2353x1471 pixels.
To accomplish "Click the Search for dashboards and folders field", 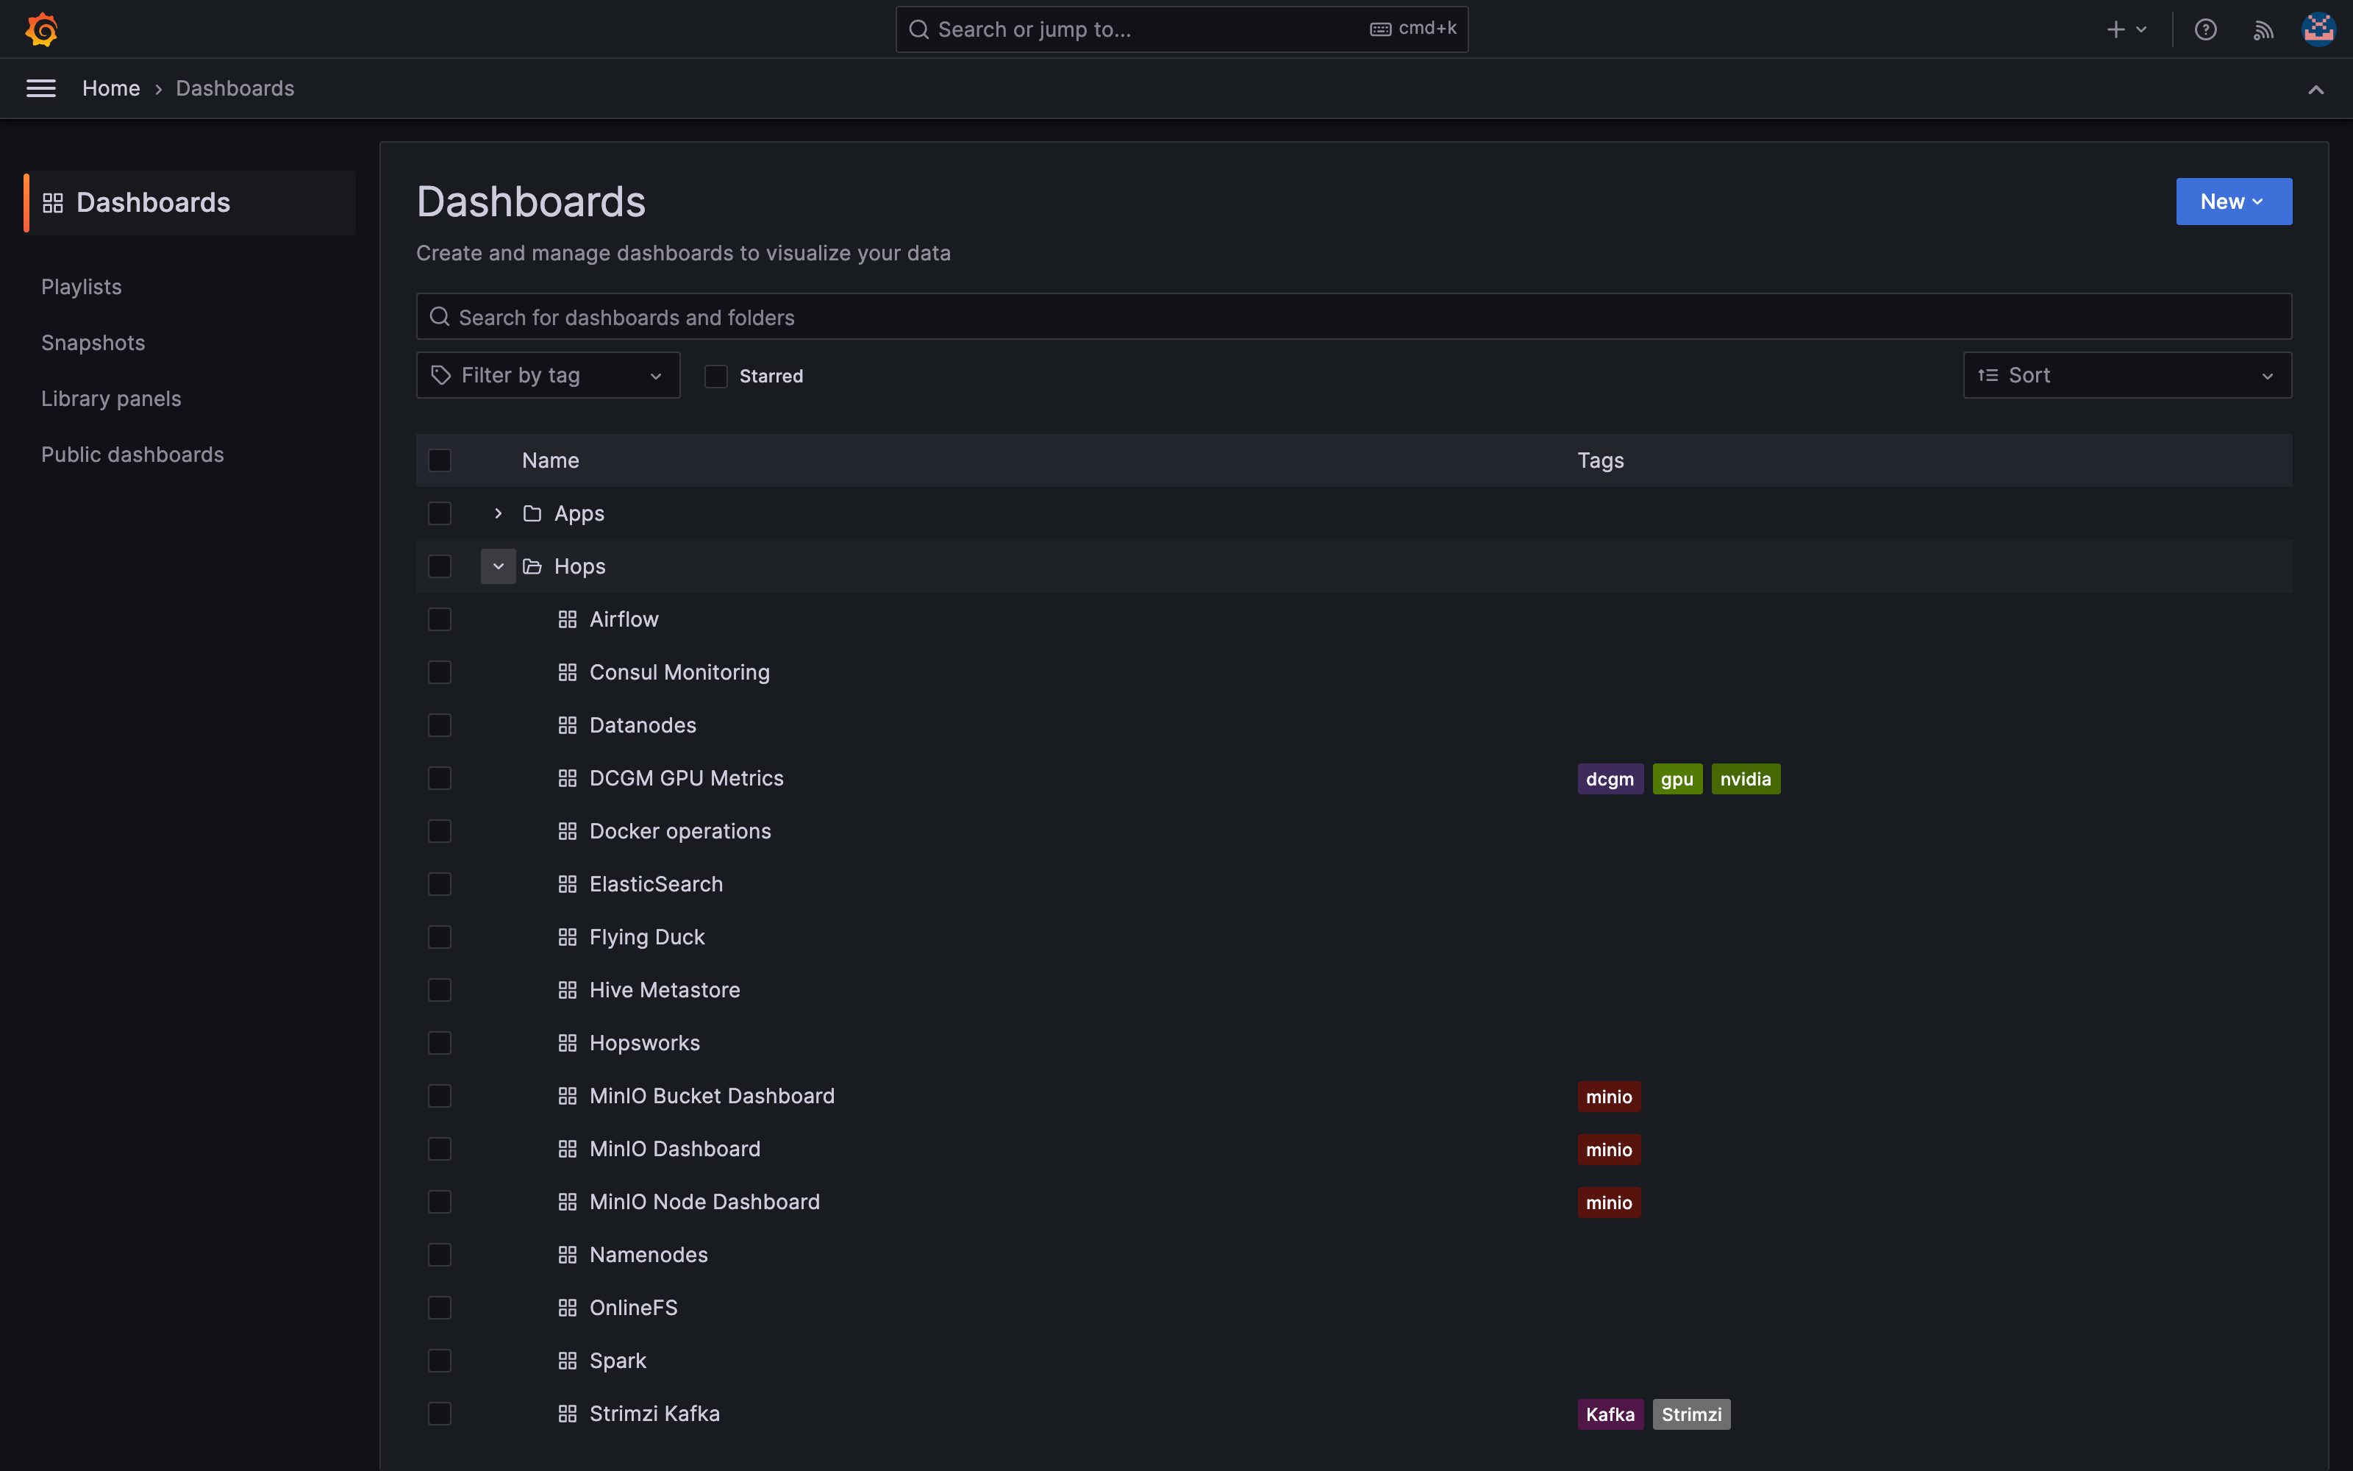I will [1354, 317].
